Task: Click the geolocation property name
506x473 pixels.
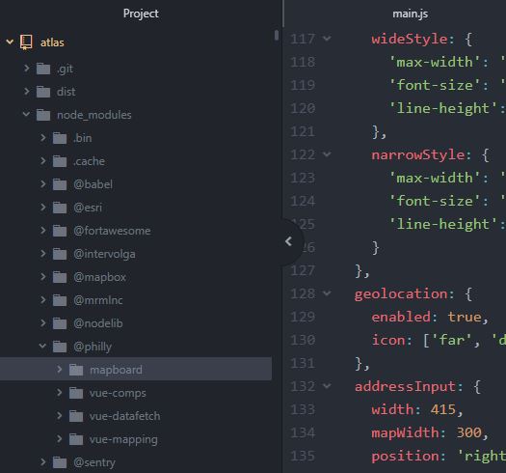Action: tap(401, 293)
